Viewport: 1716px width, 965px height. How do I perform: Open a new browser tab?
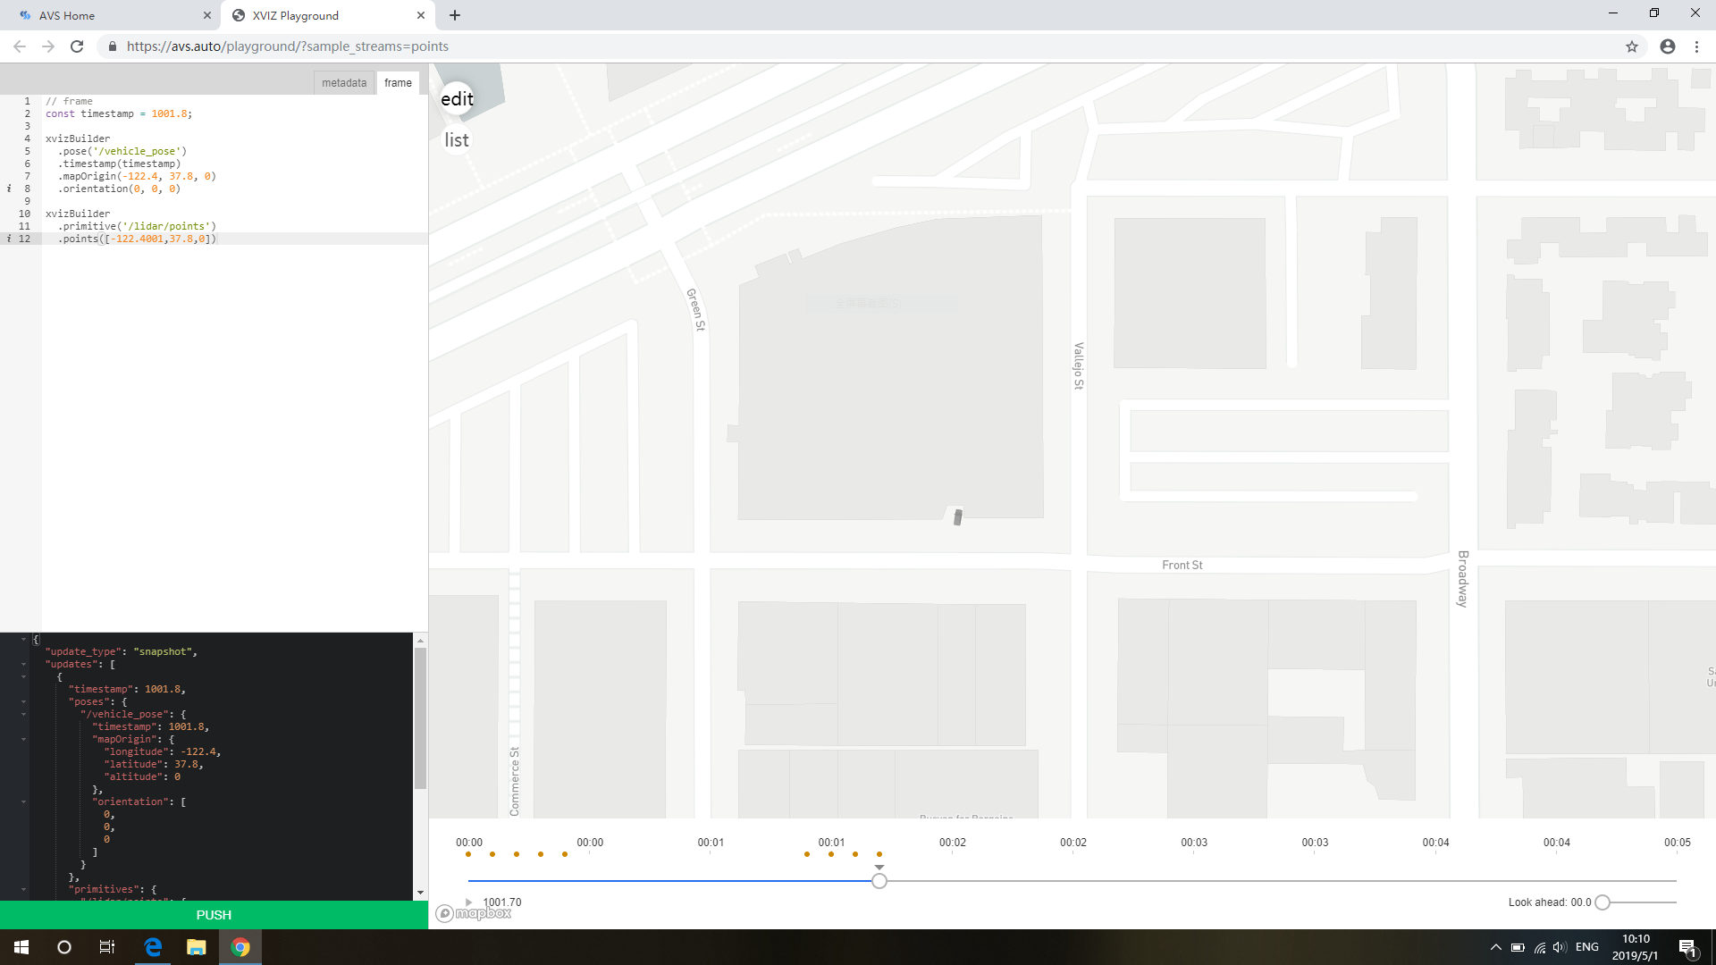(x=455, y=15)
